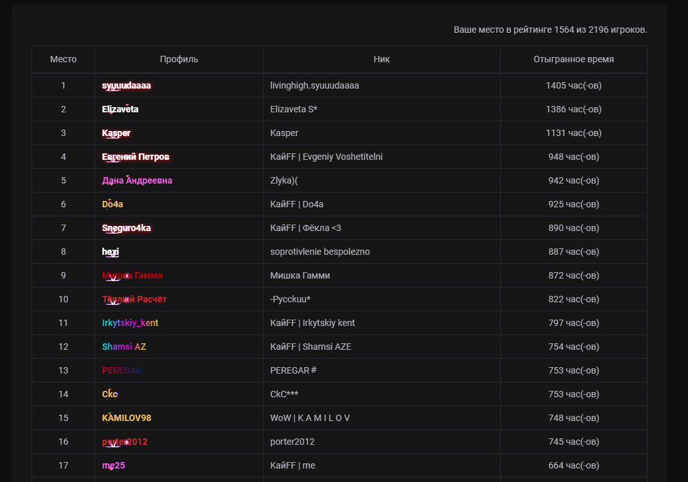Open the syuuudaaaa profile link
Image resolution: width=688 pixels, height=482 pixels.
click(127, 85)
